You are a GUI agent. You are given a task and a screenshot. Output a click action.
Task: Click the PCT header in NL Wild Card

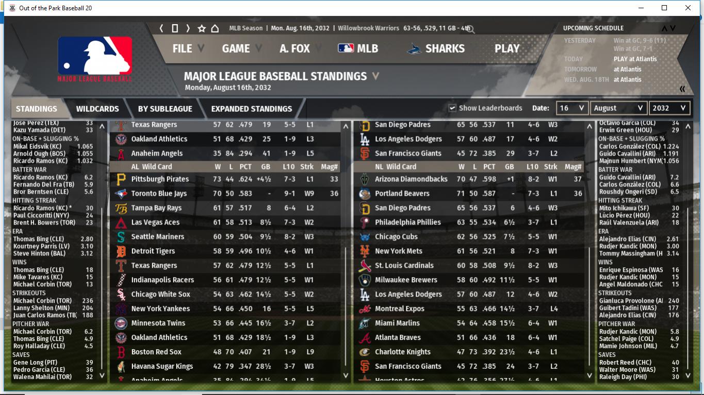489,167
